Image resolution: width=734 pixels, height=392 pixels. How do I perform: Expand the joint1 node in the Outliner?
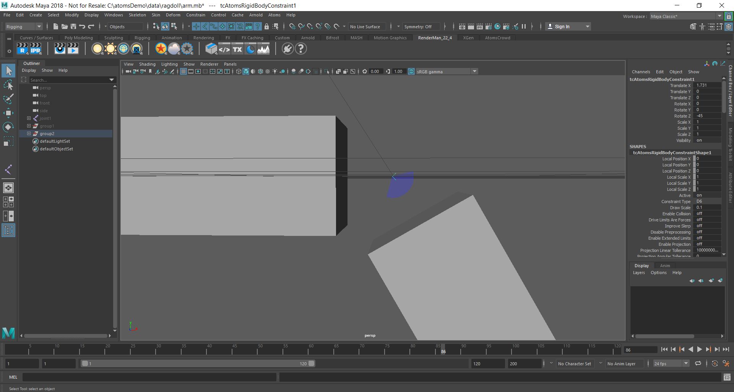click(x=29, y=118)
